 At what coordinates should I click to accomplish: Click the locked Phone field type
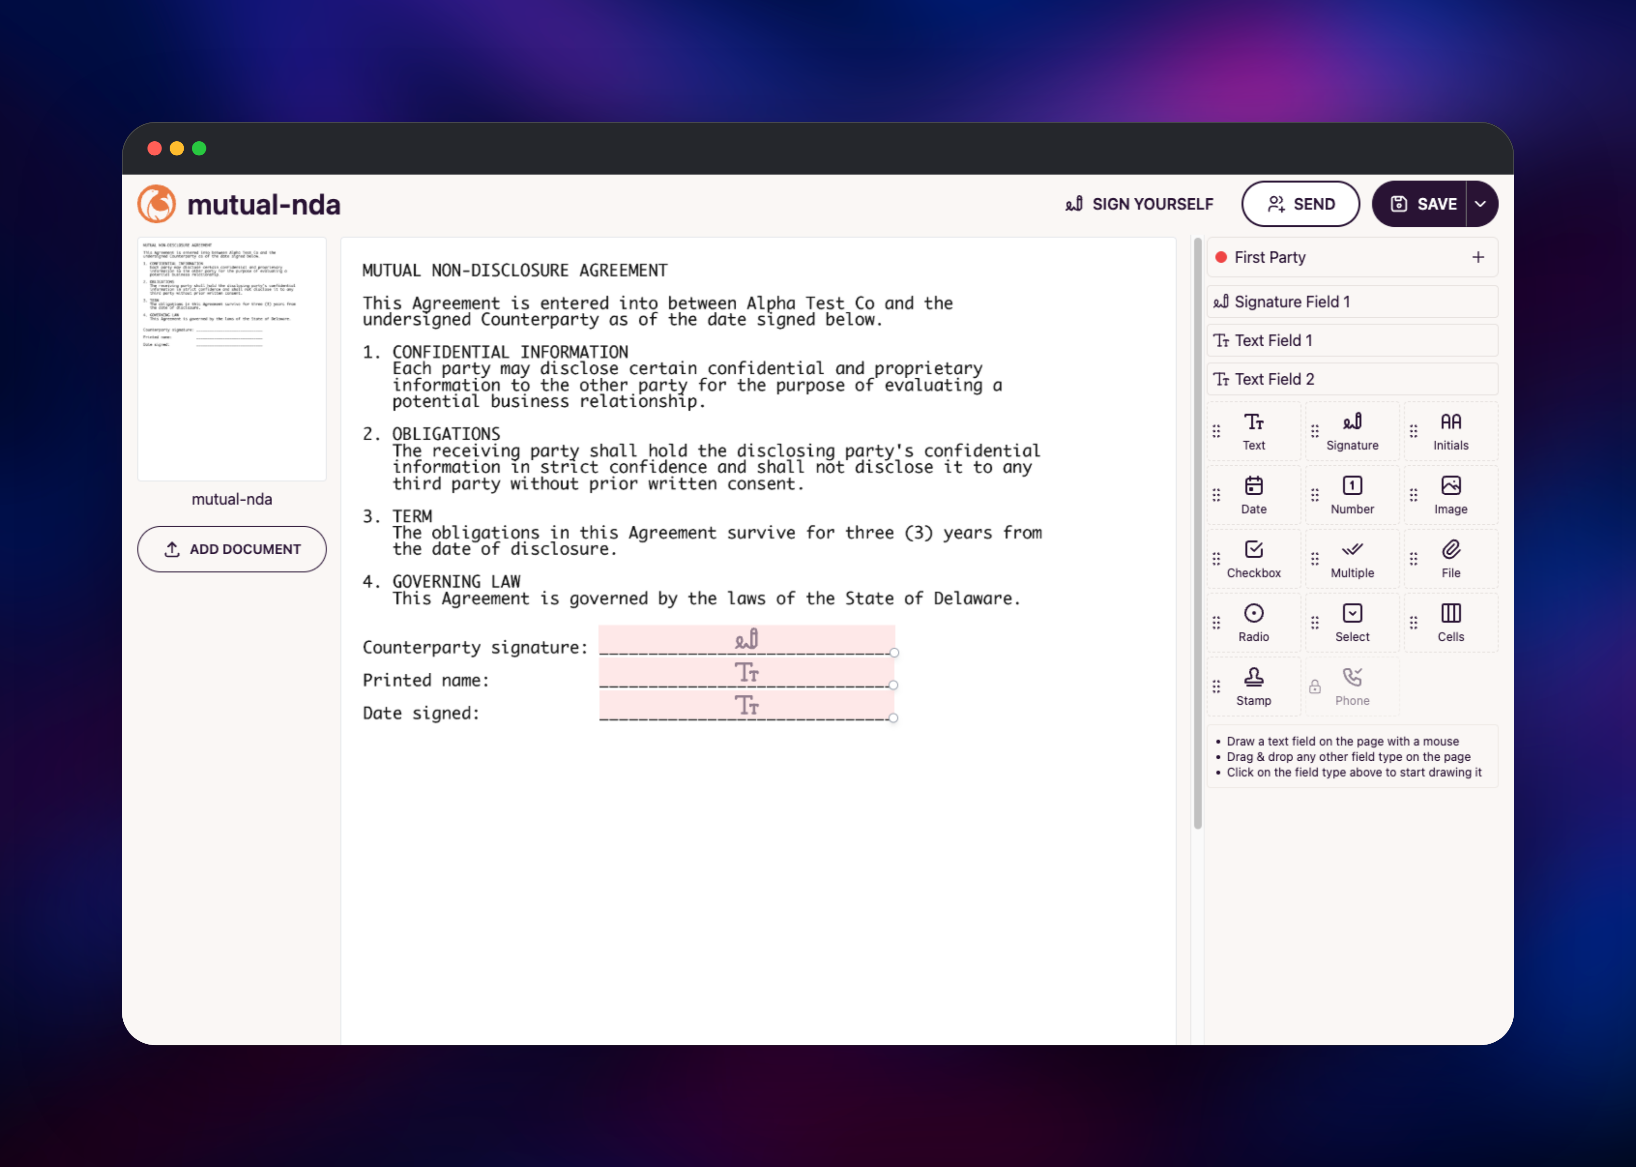[x=1352, y=687]
